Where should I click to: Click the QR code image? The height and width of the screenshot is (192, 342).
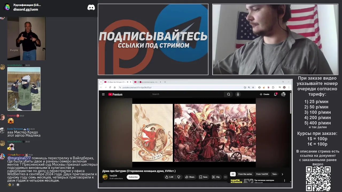point(318,179)
